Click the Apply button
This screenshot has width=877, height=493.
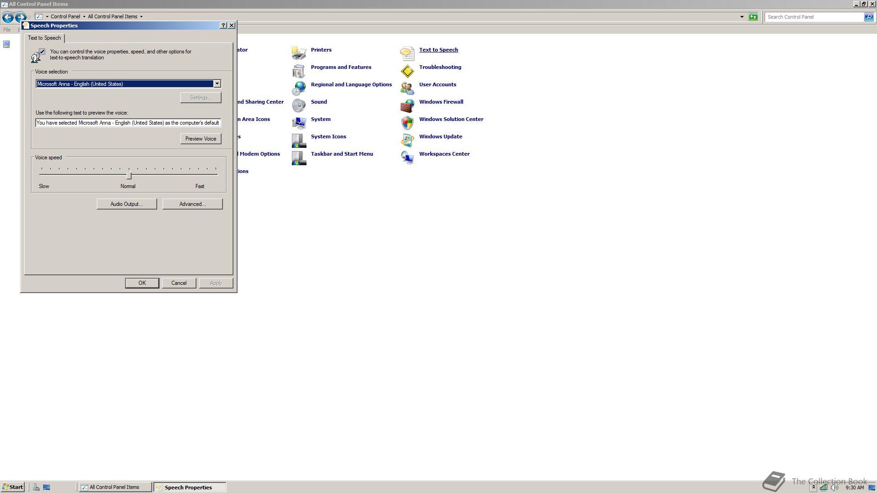coord(216,283)
